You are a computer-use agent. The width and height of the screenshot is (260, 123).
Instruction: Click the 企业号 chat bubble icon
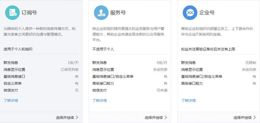[x=190, y=13]
